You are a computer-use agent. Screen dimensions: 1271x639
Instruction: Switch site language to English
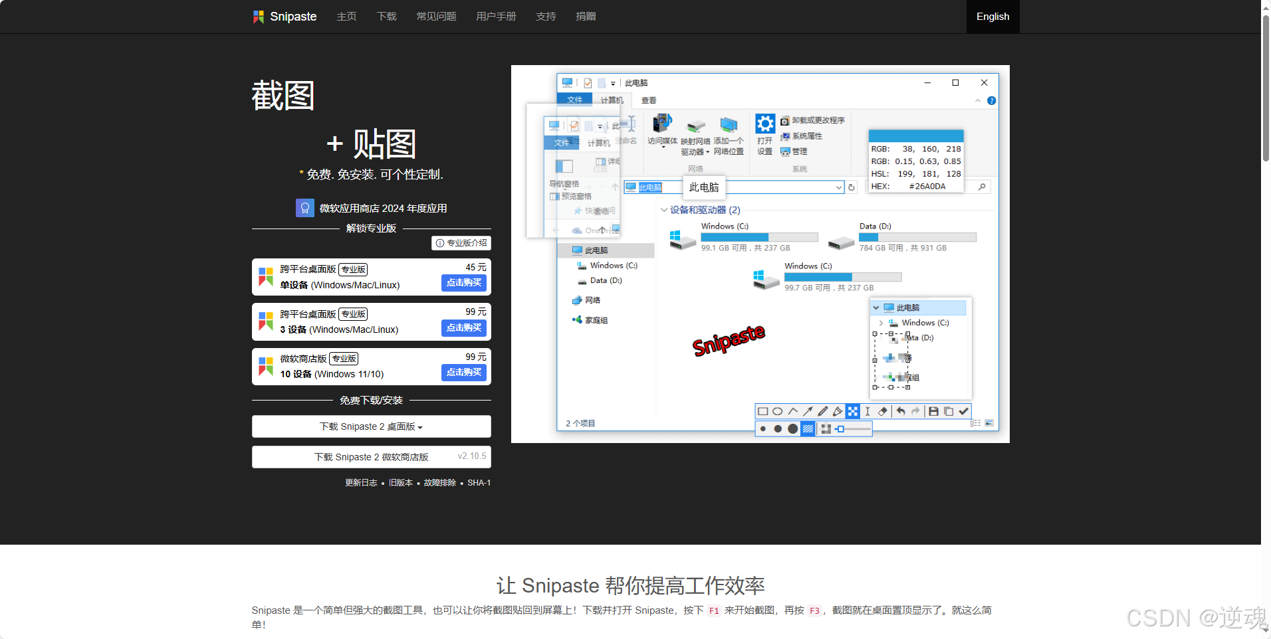point(992,17)
